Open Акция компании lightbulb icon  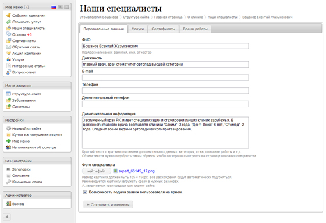[x=9, y=53]
